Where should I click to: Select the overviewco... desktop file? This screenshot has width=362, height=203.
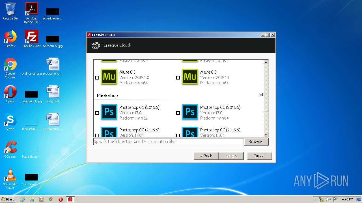tap(31, 179)
